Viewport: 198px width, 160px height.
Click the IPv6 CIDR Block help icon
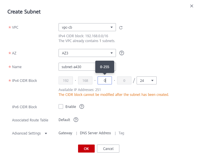81,106
